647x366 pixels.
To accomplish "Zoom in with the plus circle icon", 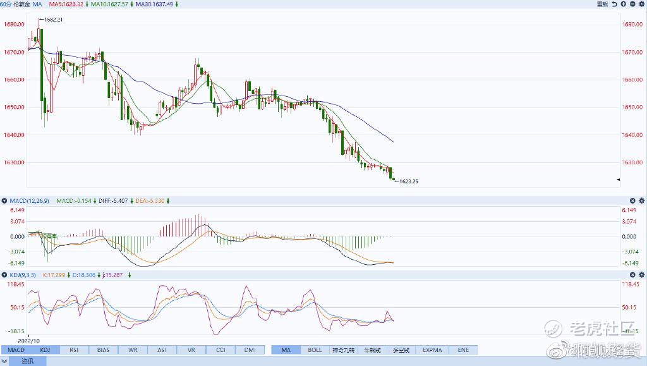I will coord(624,4).
